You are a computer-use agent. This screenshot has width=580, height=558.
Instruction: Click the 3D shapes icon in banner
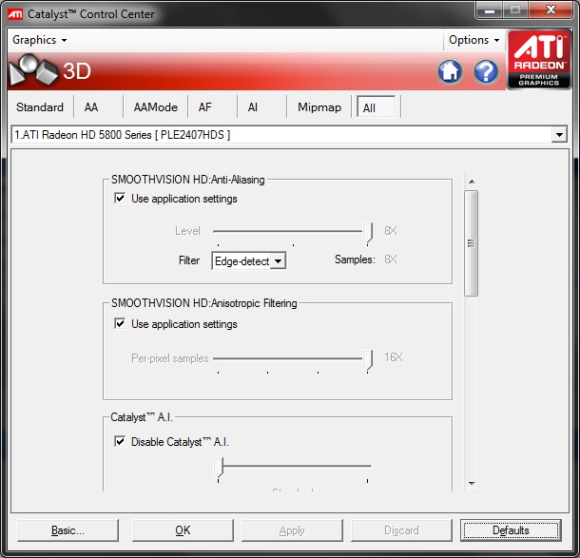[33, 69]
